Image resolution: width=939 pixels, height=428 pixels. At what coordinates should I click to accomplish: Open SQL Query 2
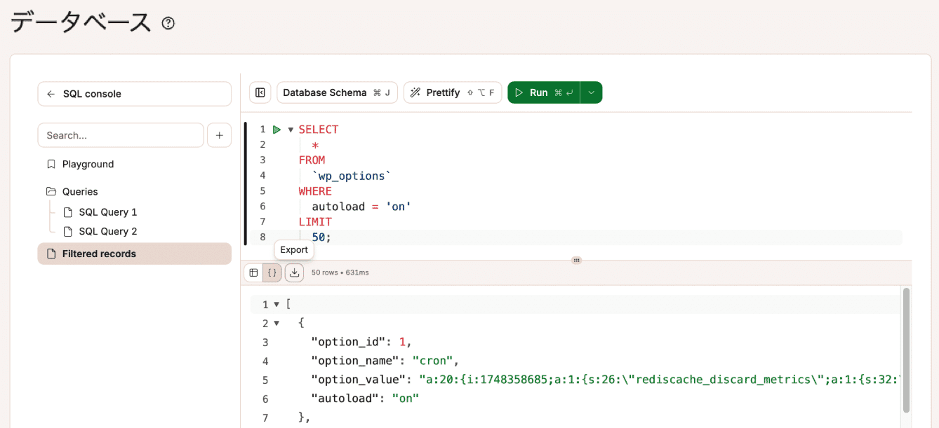(107, 231)
